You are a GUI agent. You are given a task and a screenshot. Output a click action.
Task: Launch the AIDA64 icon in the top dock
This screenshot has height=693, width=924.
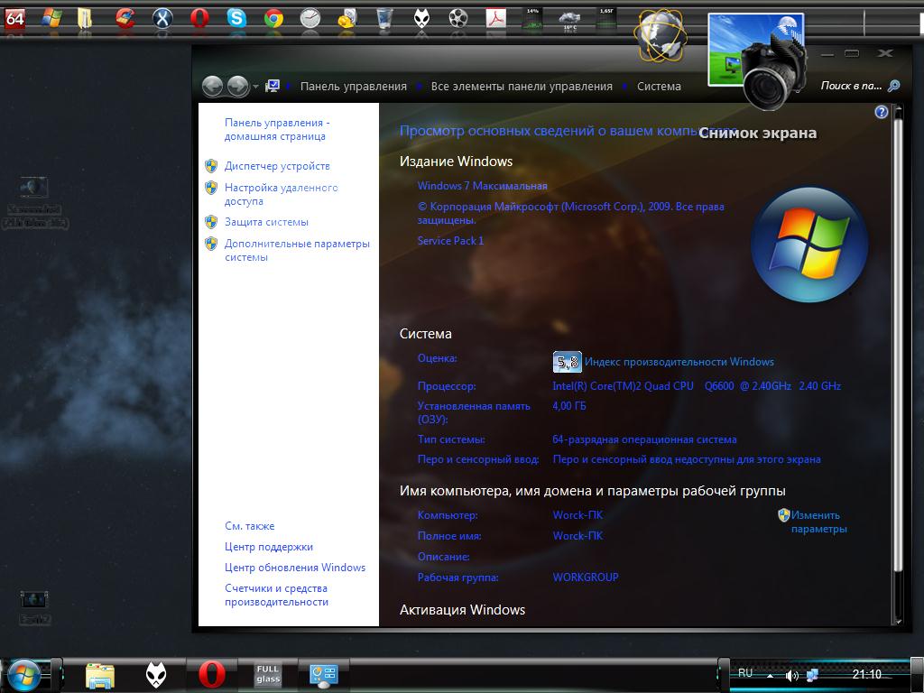click(14, 19)
